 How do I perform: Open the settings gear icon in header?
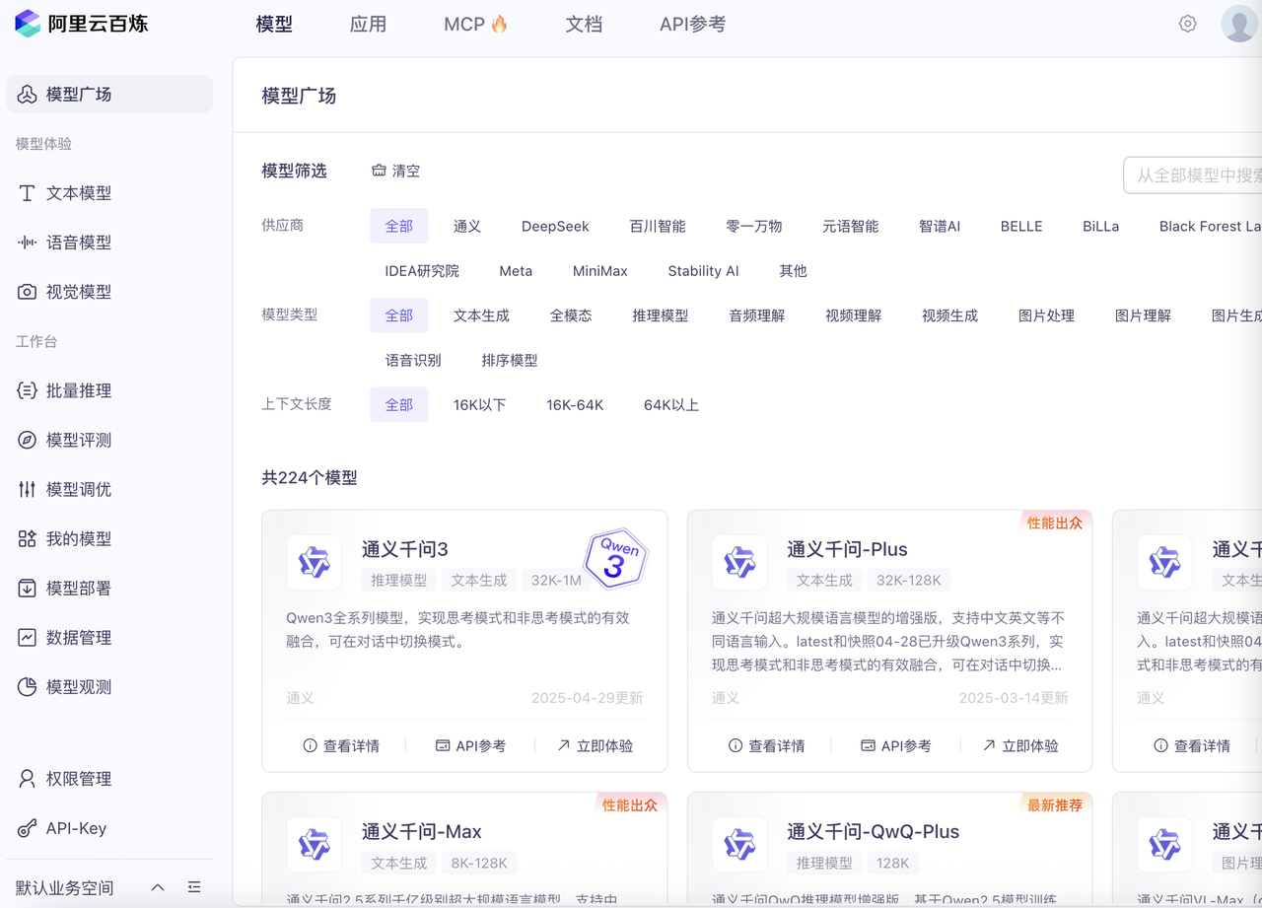click(1187, 24)
